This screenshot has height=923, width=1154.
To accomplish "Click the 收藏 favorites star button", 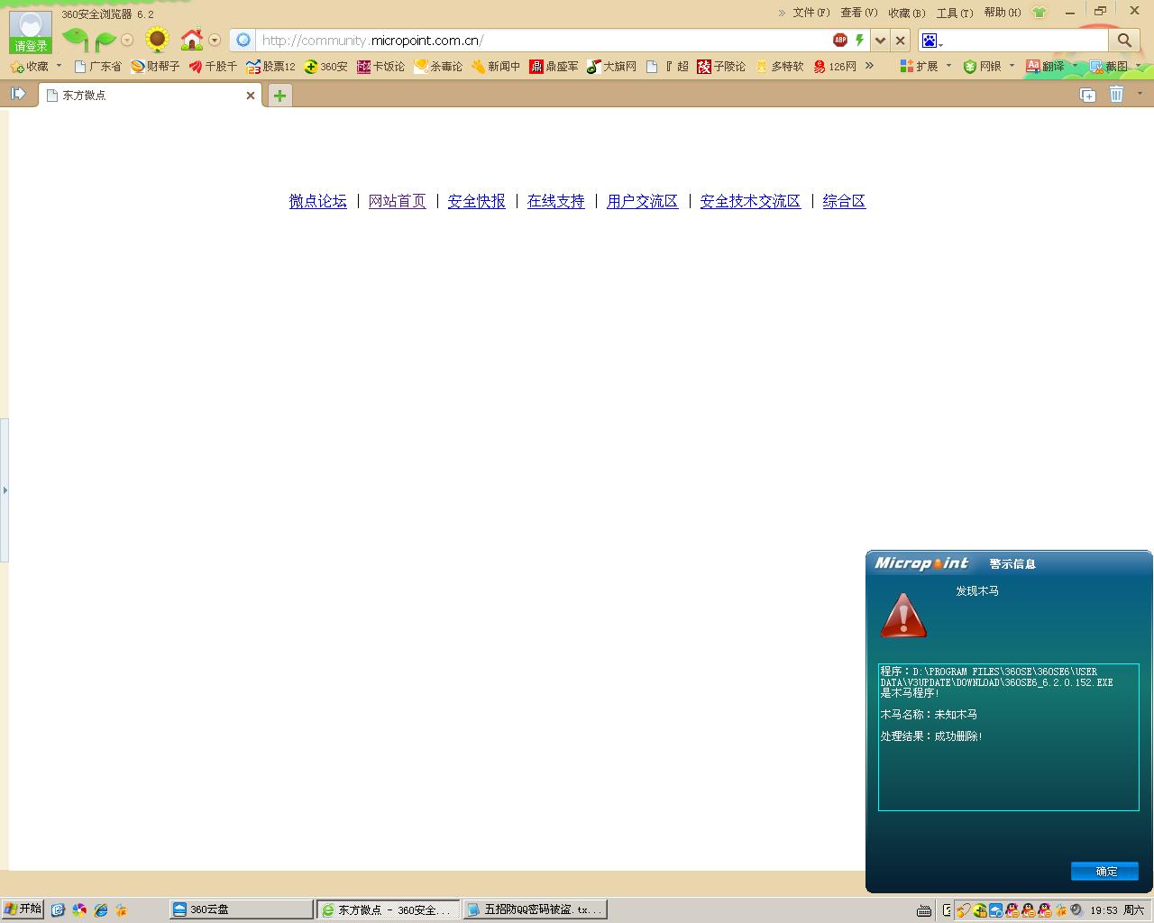I will [29, 67].
